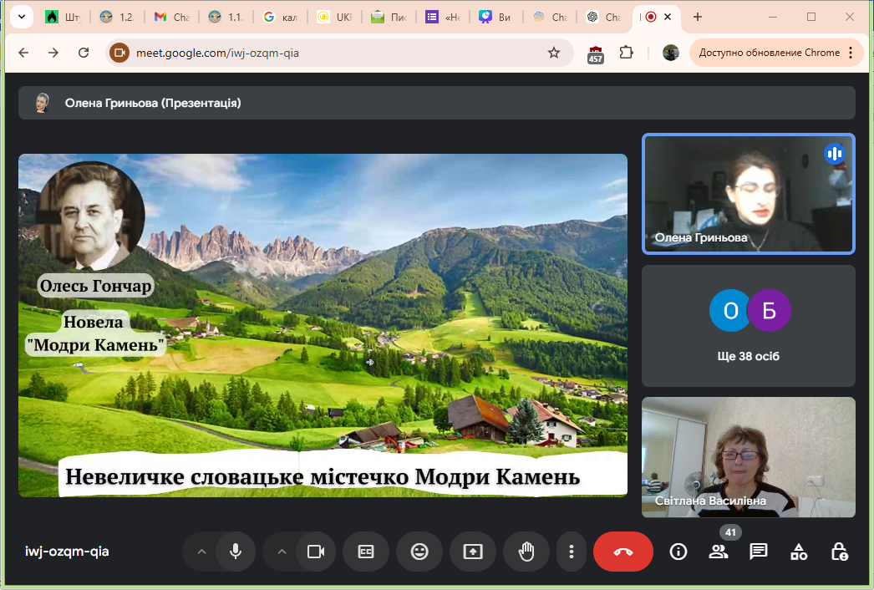This screenshot has height=590, width=874.
Task: Open the chat messages panel
Action: [759, 552]
